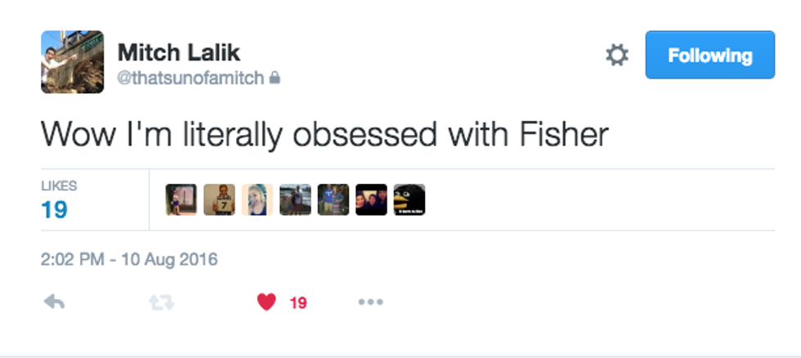The width and height of the screenshot is (801, 358).
Task: Open the waterfront couple liker avatar
Action: click(x=295, y=199)
